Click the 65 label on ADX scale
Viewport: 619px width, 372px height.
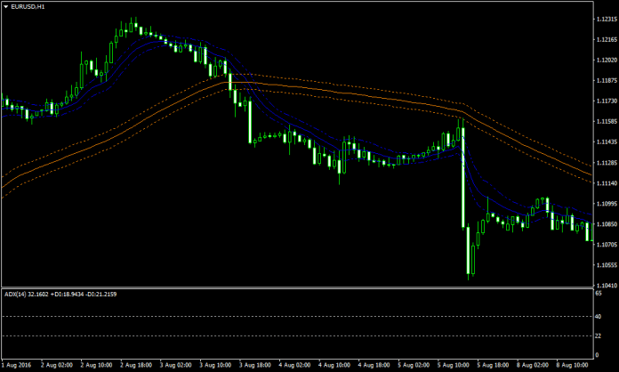pyautogui.click(x=598, y=292)
